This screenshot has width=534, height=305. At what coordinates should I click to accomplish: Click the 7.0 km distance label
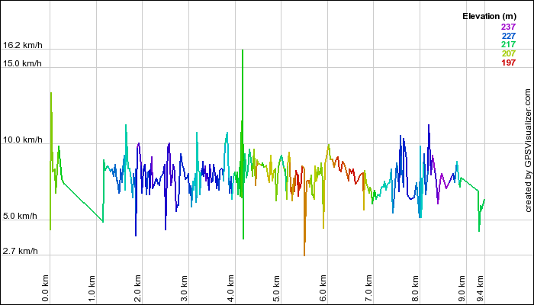(368, 288)
